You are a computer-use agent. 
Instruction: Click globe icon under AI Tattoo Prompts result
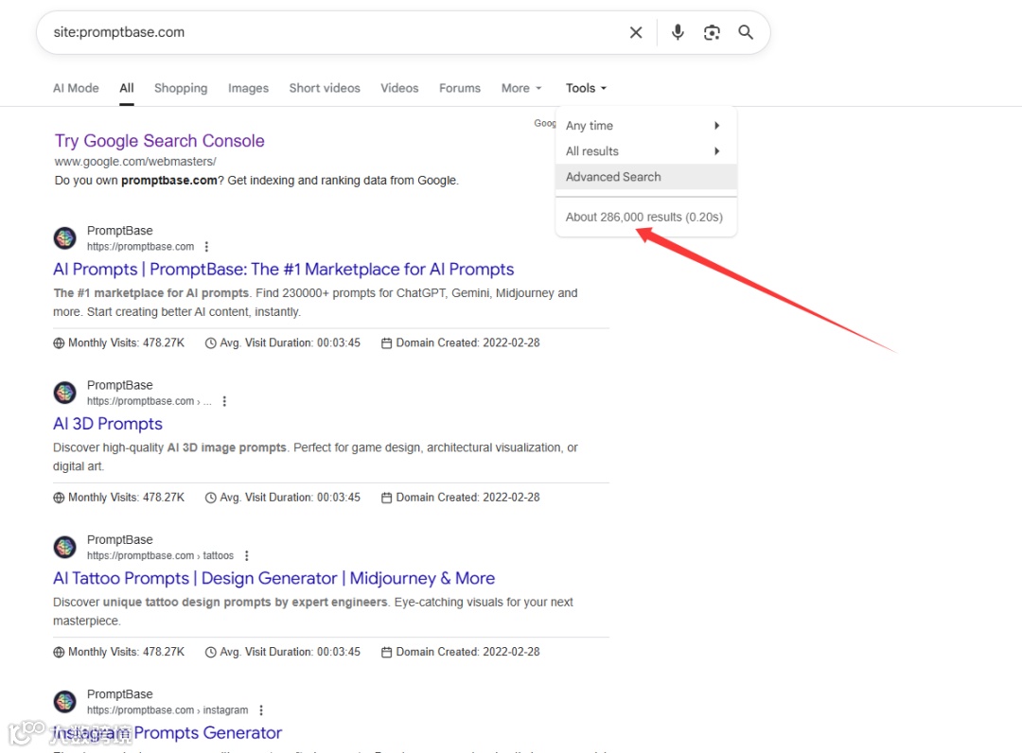point(59,652)
